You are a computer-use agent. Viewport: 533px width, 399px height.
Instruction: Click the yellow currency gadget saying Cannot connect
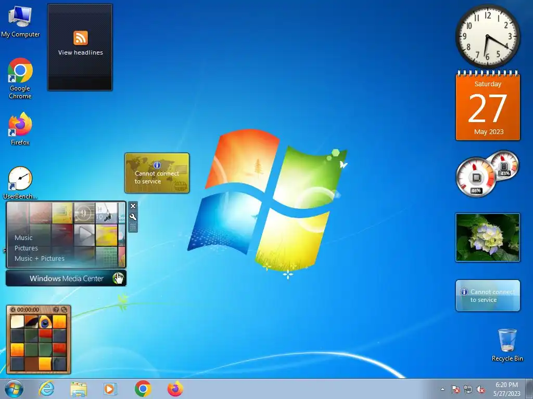157,173
